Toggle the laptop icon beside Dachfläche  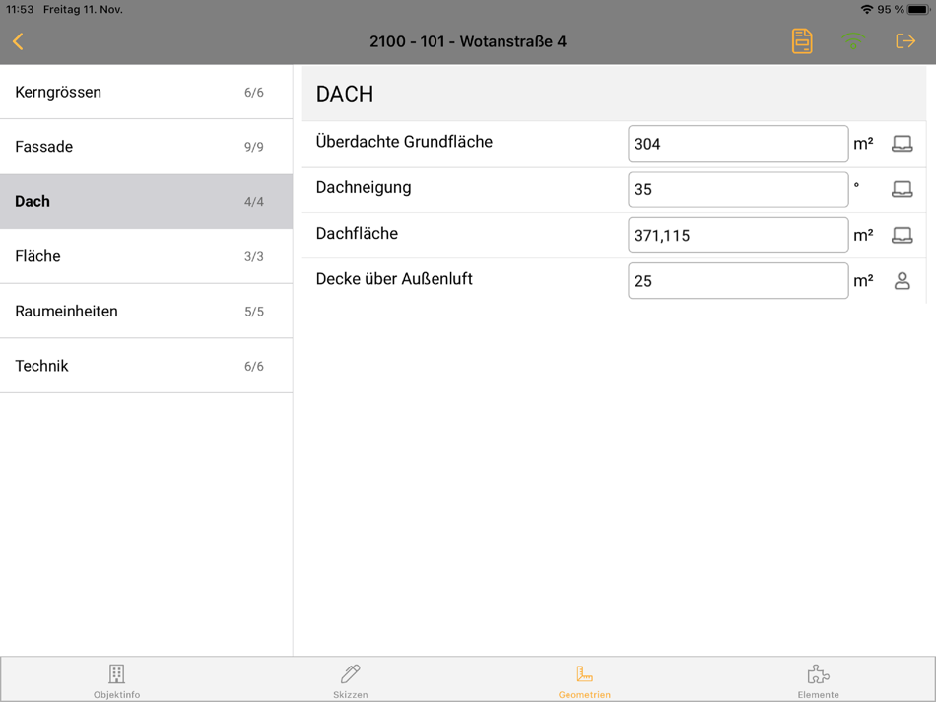coord(903,235)
